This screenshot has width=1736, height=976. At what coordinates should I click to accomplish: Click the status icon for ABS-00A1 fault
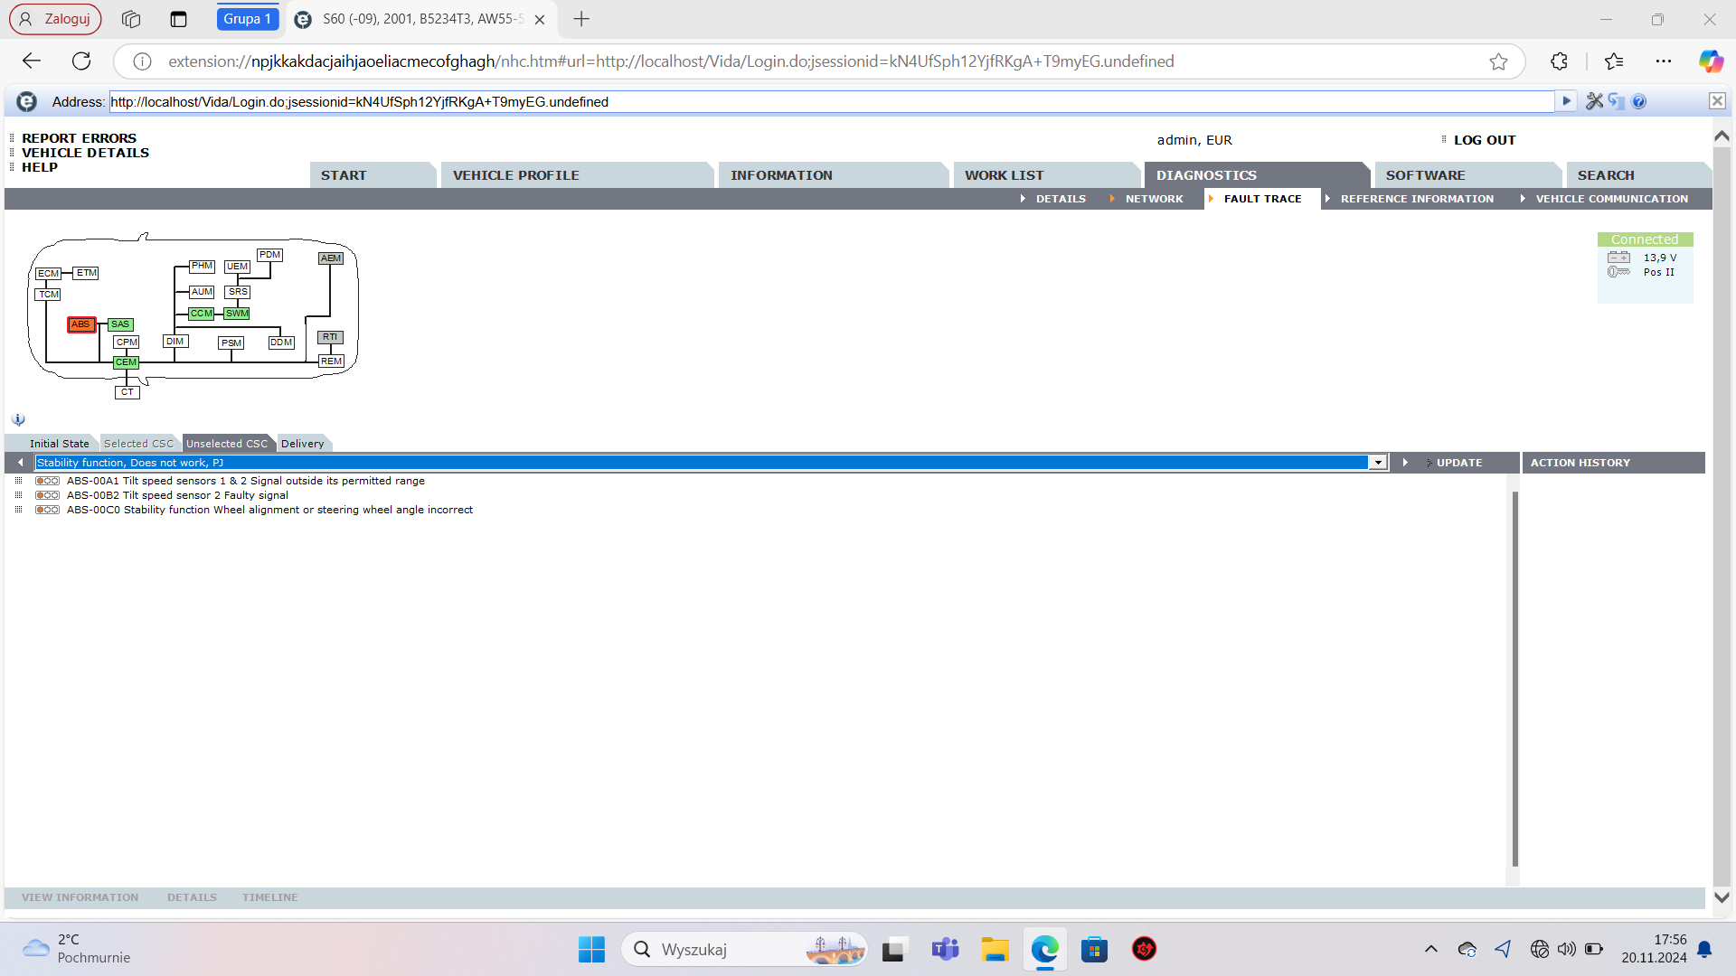tap(47, 481)
